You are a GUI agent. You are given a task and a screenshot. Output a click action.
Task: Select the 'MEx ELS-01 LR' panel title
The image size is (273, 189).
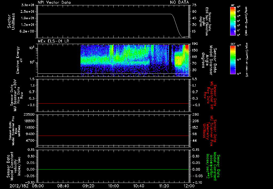[x=53, y=41]
